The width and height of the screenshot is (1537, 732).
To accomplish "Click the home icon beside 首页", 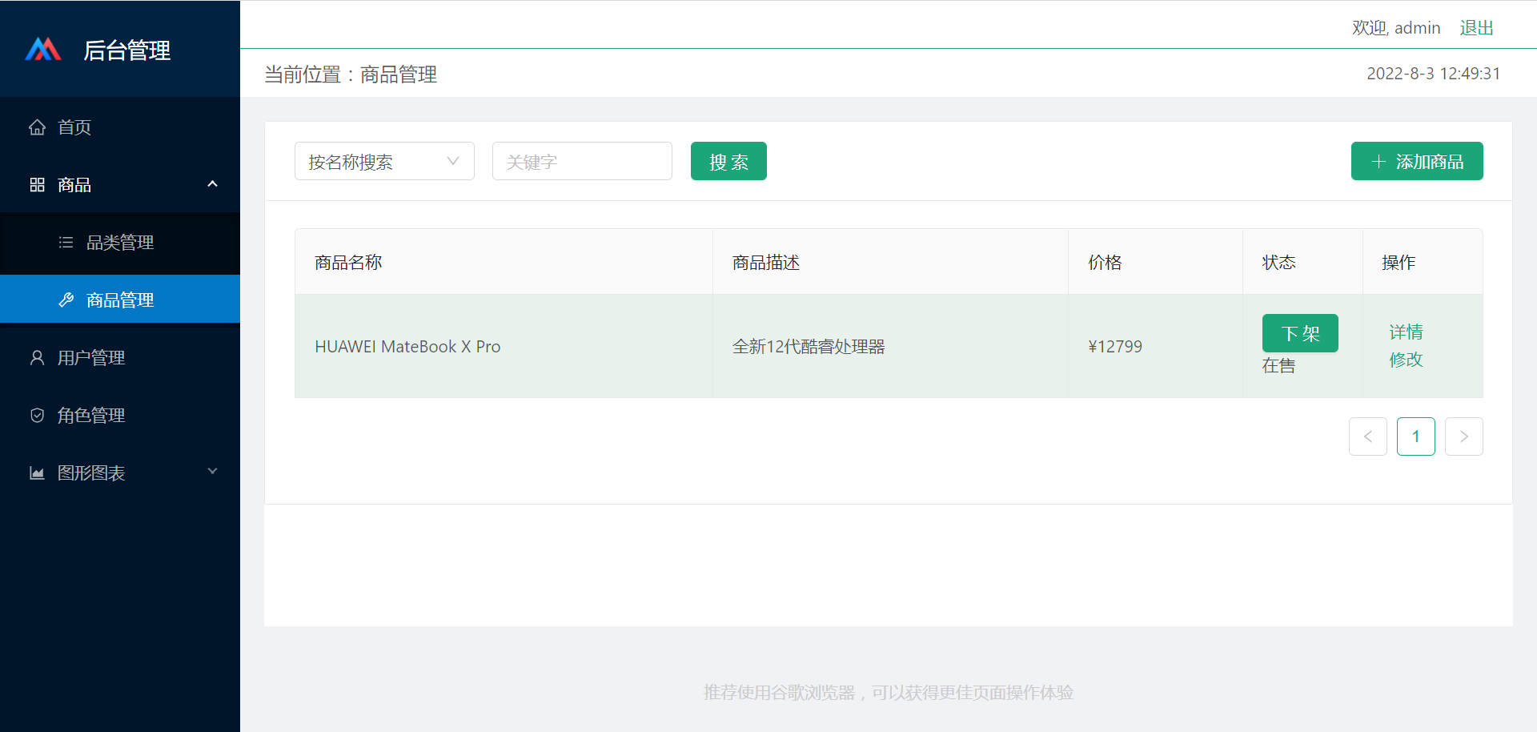I will 37,127.
